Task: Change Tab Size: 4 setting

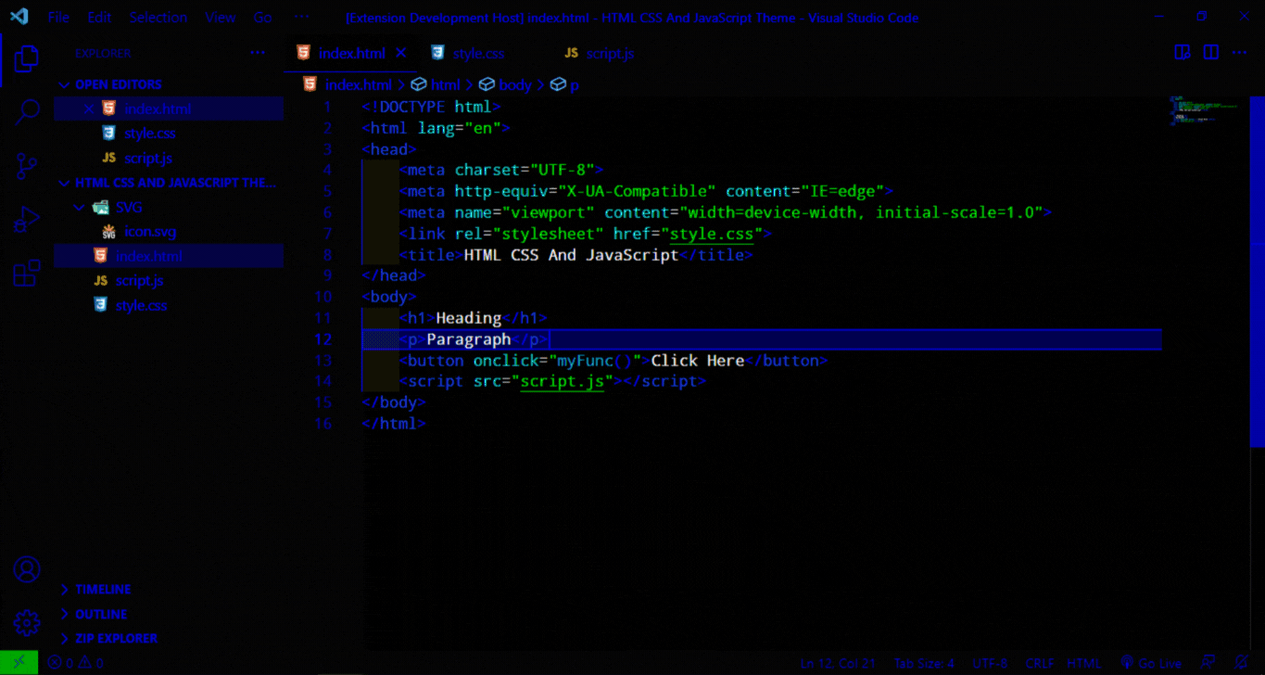Action: point(924,663)
